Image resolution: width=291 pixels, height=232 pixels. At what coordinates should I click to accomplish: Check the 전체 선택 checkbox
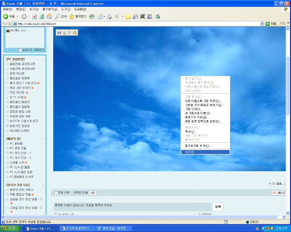(55, 193)
